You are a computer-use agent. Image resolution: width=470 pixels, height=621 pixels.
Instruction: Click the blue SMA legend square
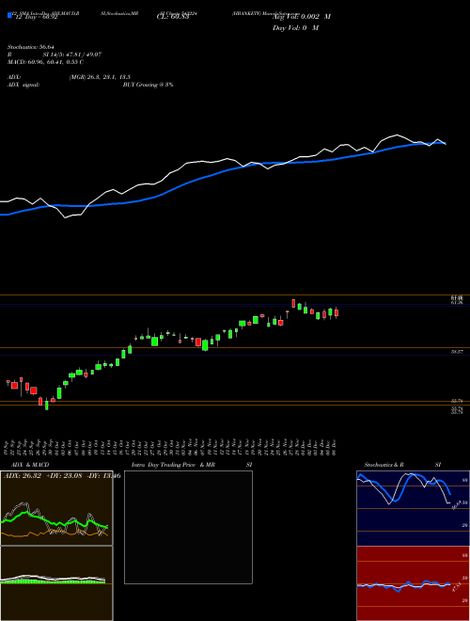pos(9,16)
